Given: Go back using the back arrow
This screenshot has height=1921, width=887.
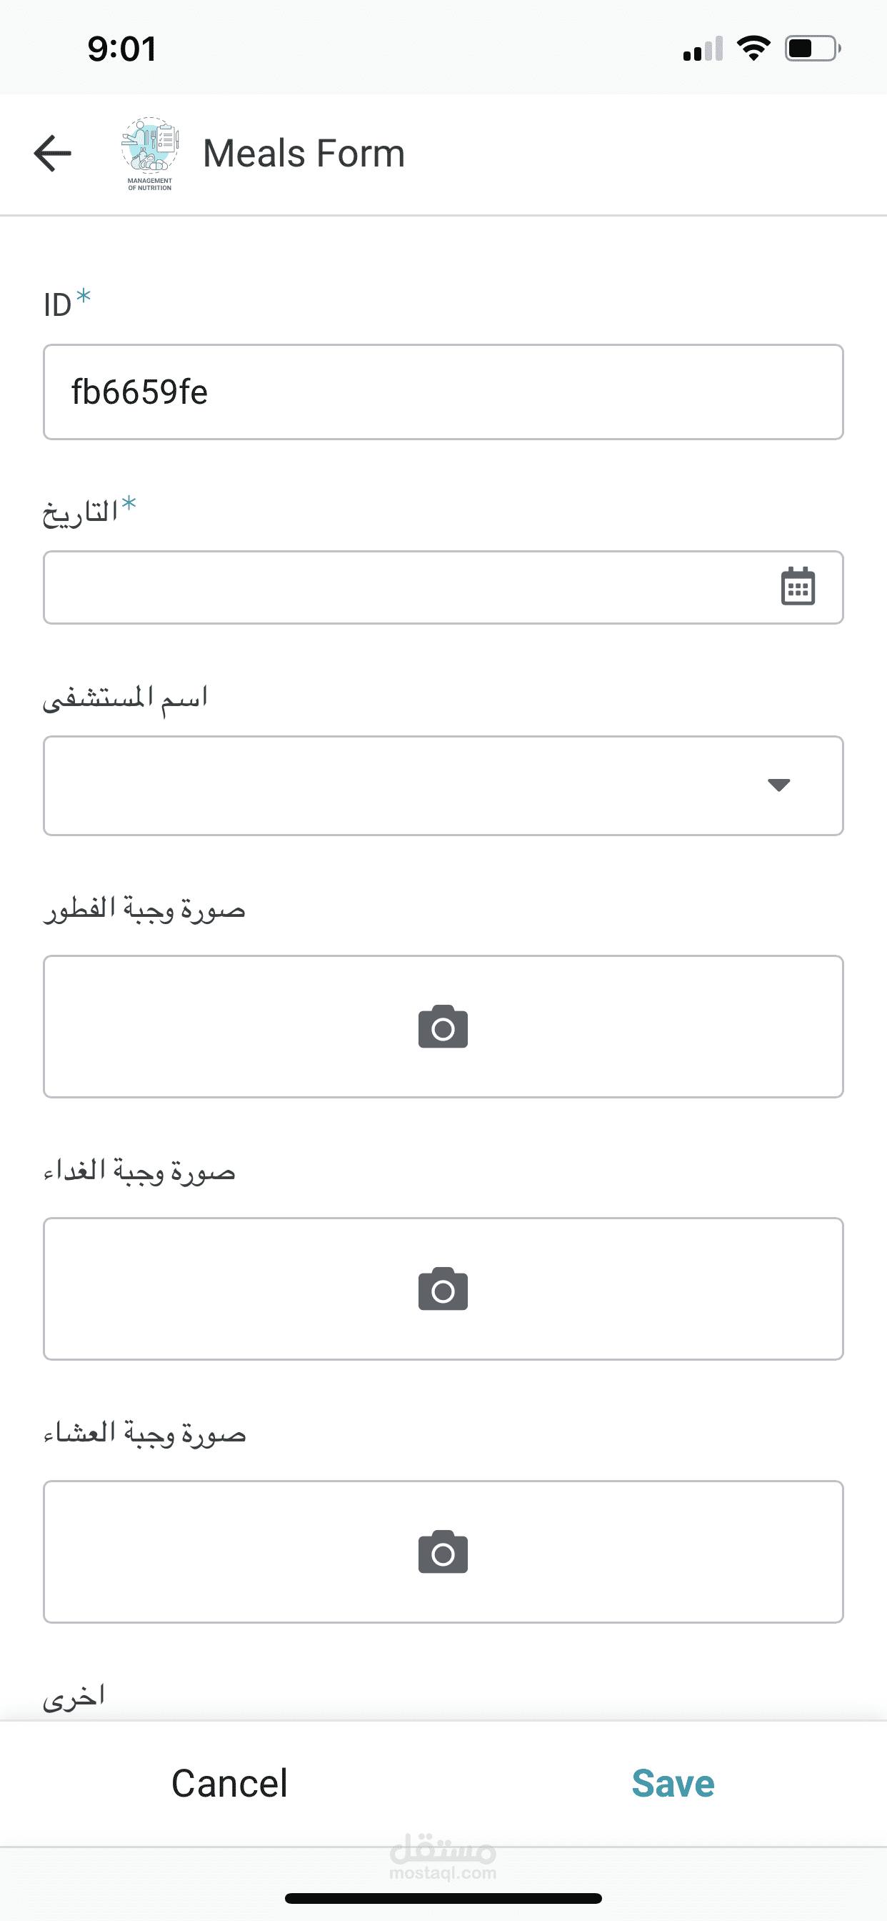Looking at the screenshot, I should point(53,154).
